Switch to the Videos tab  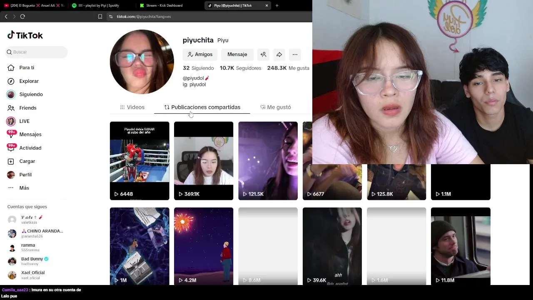click(132, 107)
